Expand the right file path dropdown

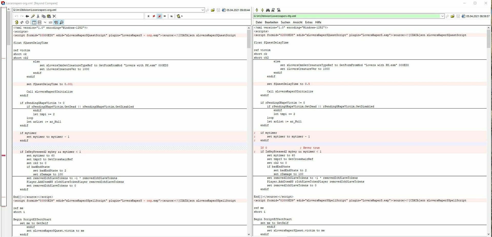[442, 16]
